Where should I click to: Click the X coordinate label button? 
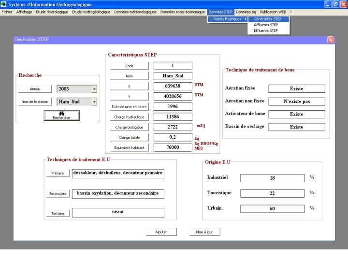click(130, 87)
